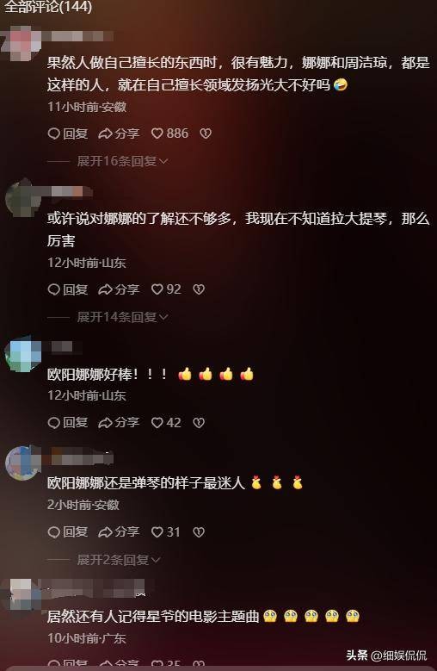Viewport: 437px width, 671px height.
Task: Reply to the 11小时前 安徽 comment
Action: coord(67,134)
